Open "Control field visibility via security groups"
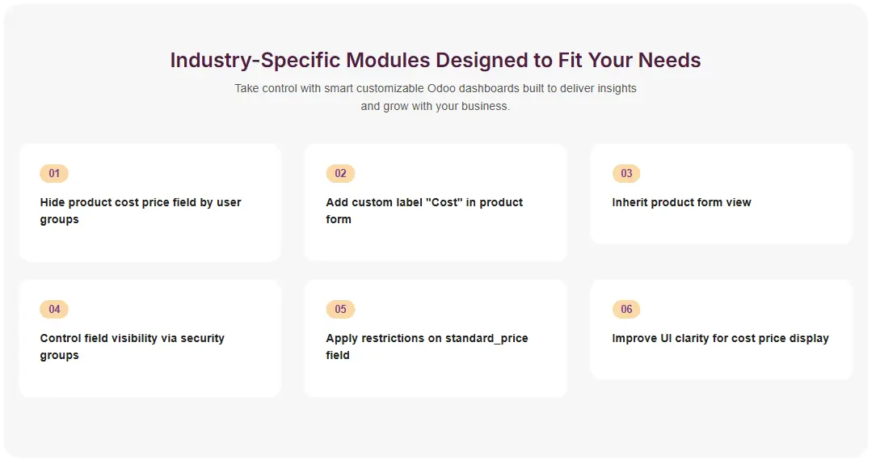This screenshot has width=876, height=465. tap(133, 346)
